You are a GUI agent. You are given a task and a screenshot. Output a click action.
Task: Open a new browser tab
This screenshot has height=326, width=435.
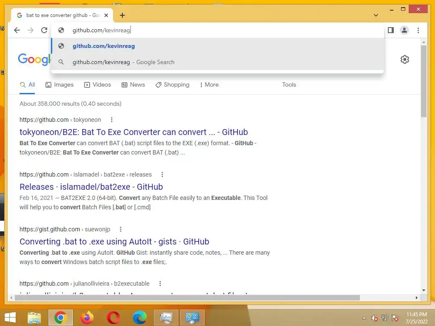[122, 15]
